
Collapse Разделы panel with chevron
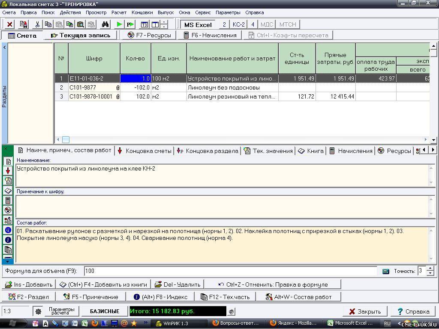coord(4,47)
